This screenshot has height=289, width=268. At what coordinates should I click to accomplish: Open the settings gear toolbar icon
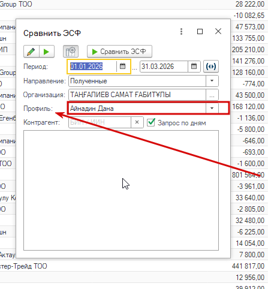coord(71,52)
